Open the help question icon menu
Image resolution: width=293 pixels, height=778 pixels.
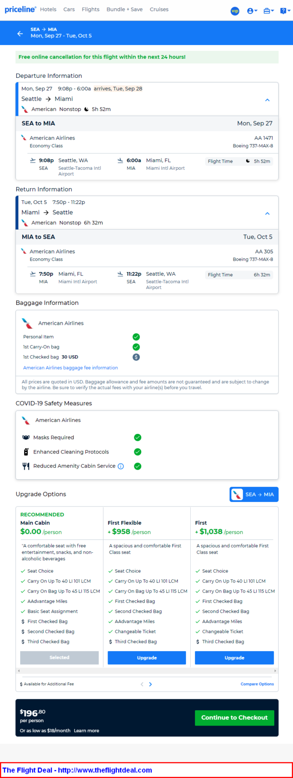point(285,11)
